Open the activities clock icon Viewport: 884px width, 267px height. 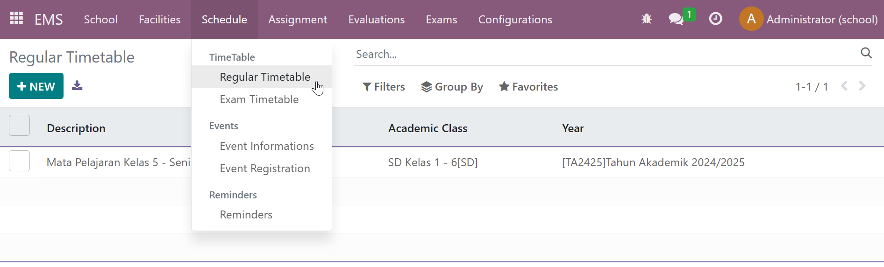point(715,19)
